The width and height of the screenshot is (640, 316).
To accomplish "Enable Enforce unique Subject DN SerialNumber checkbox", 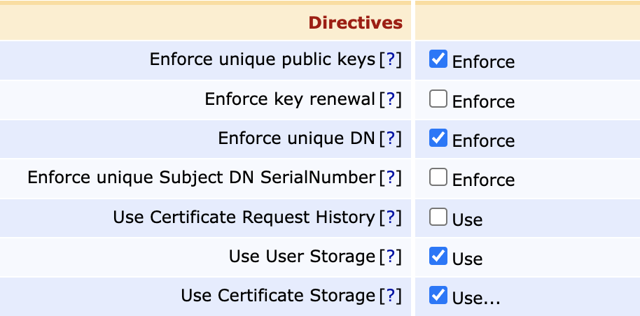I will point(438,178).
